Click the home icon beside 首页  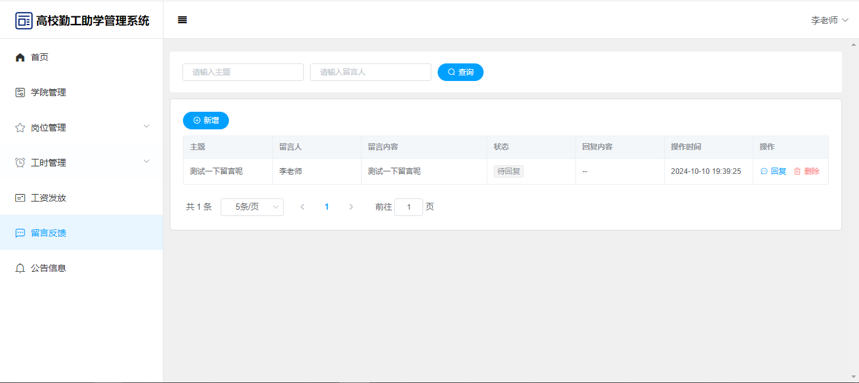click(20, 57)
